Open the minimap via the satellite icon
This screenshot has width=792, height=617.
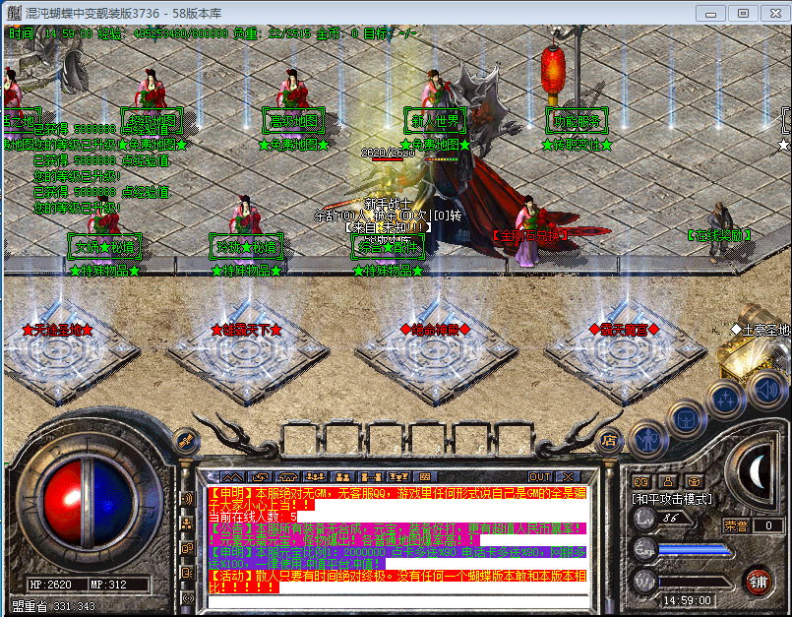click(185, 441)
